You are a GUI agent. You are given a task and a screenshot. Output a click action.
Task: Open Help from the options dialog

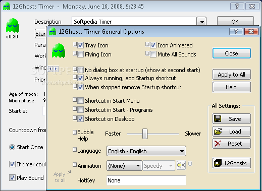(x=232, y=87)
